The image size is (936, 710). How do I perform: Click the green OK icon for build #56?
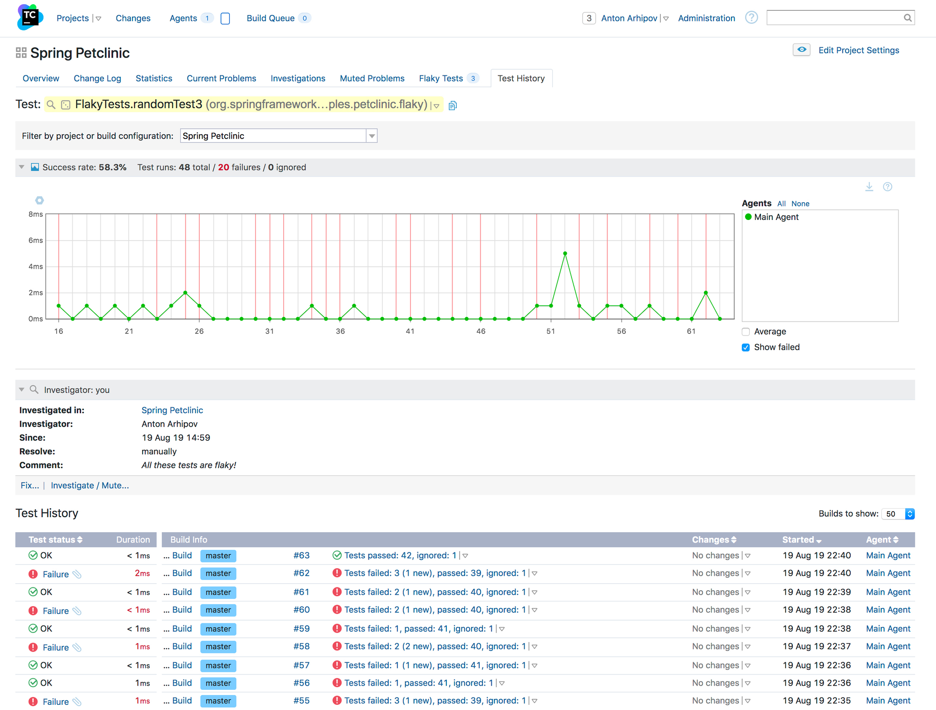pyautogui.click(x=33, y=682)
